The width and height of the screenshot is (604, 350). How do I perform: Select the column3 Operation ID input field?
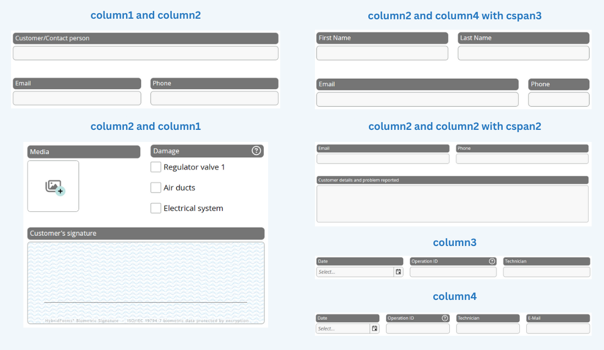(x=453, y=272)
